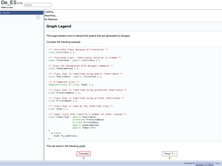Image resolution: width=222 pixels, height=166 pixels.
Task: Click the Search input field
Action: coord(37,5)
